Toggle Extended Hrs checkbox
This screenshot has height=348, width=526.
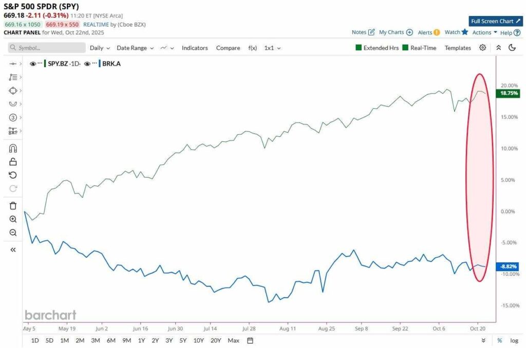[x=359, y=48]
